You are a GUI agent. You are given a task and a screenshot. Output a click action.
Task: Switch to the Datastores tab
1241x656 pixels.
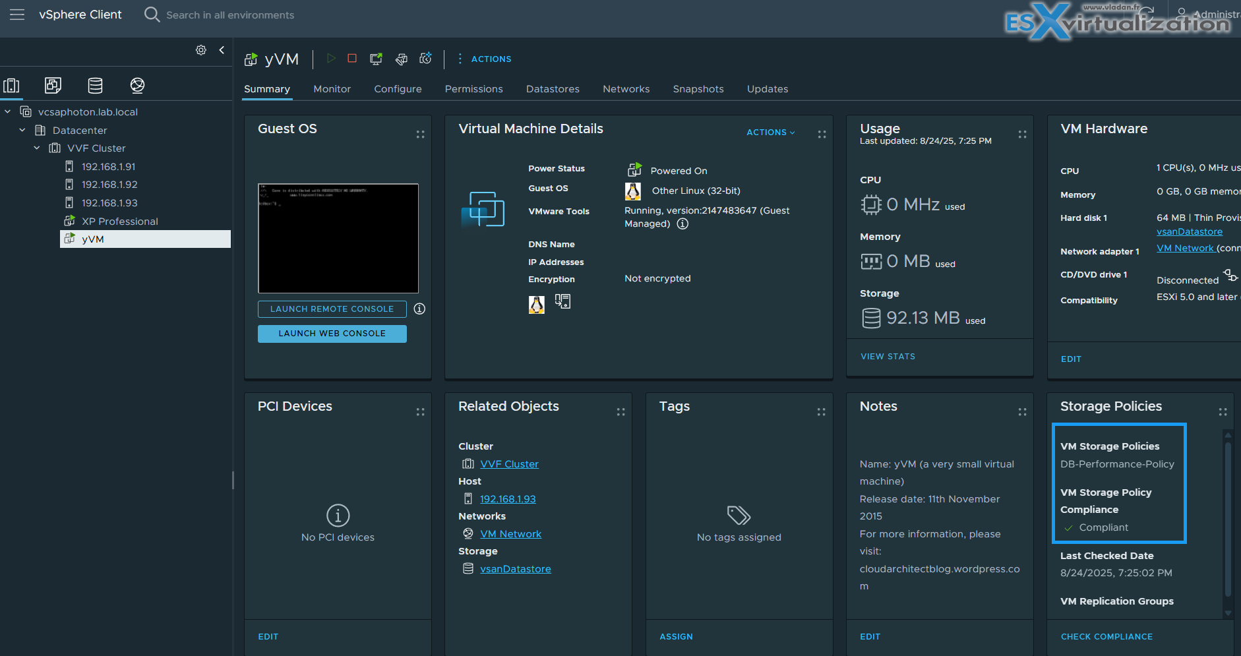pyautogui.click(x=553, y=89)
